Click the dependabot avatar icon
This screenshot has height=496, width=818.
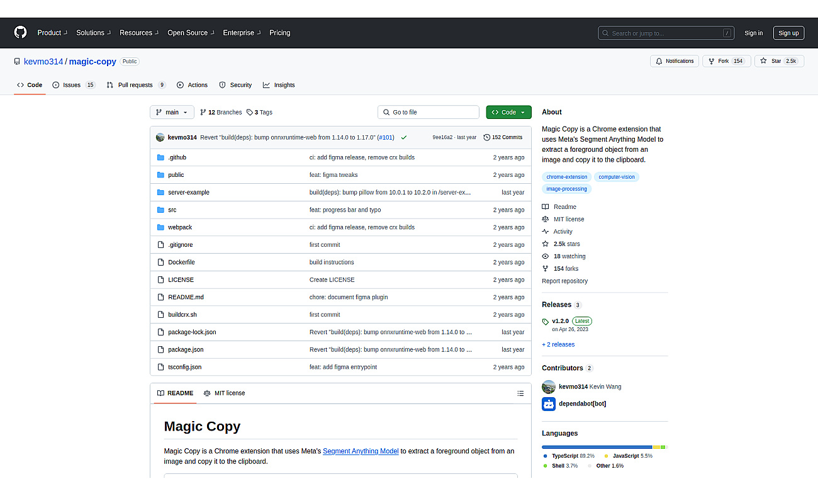coord(549,404)
